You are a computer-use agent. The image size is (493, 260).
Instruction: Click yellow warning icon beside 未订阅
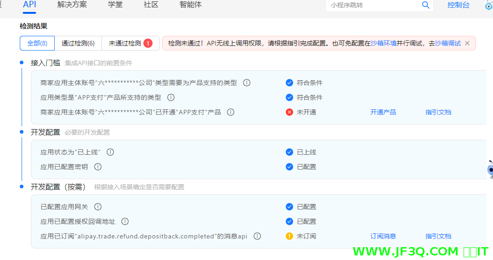(x=289, y=236)
